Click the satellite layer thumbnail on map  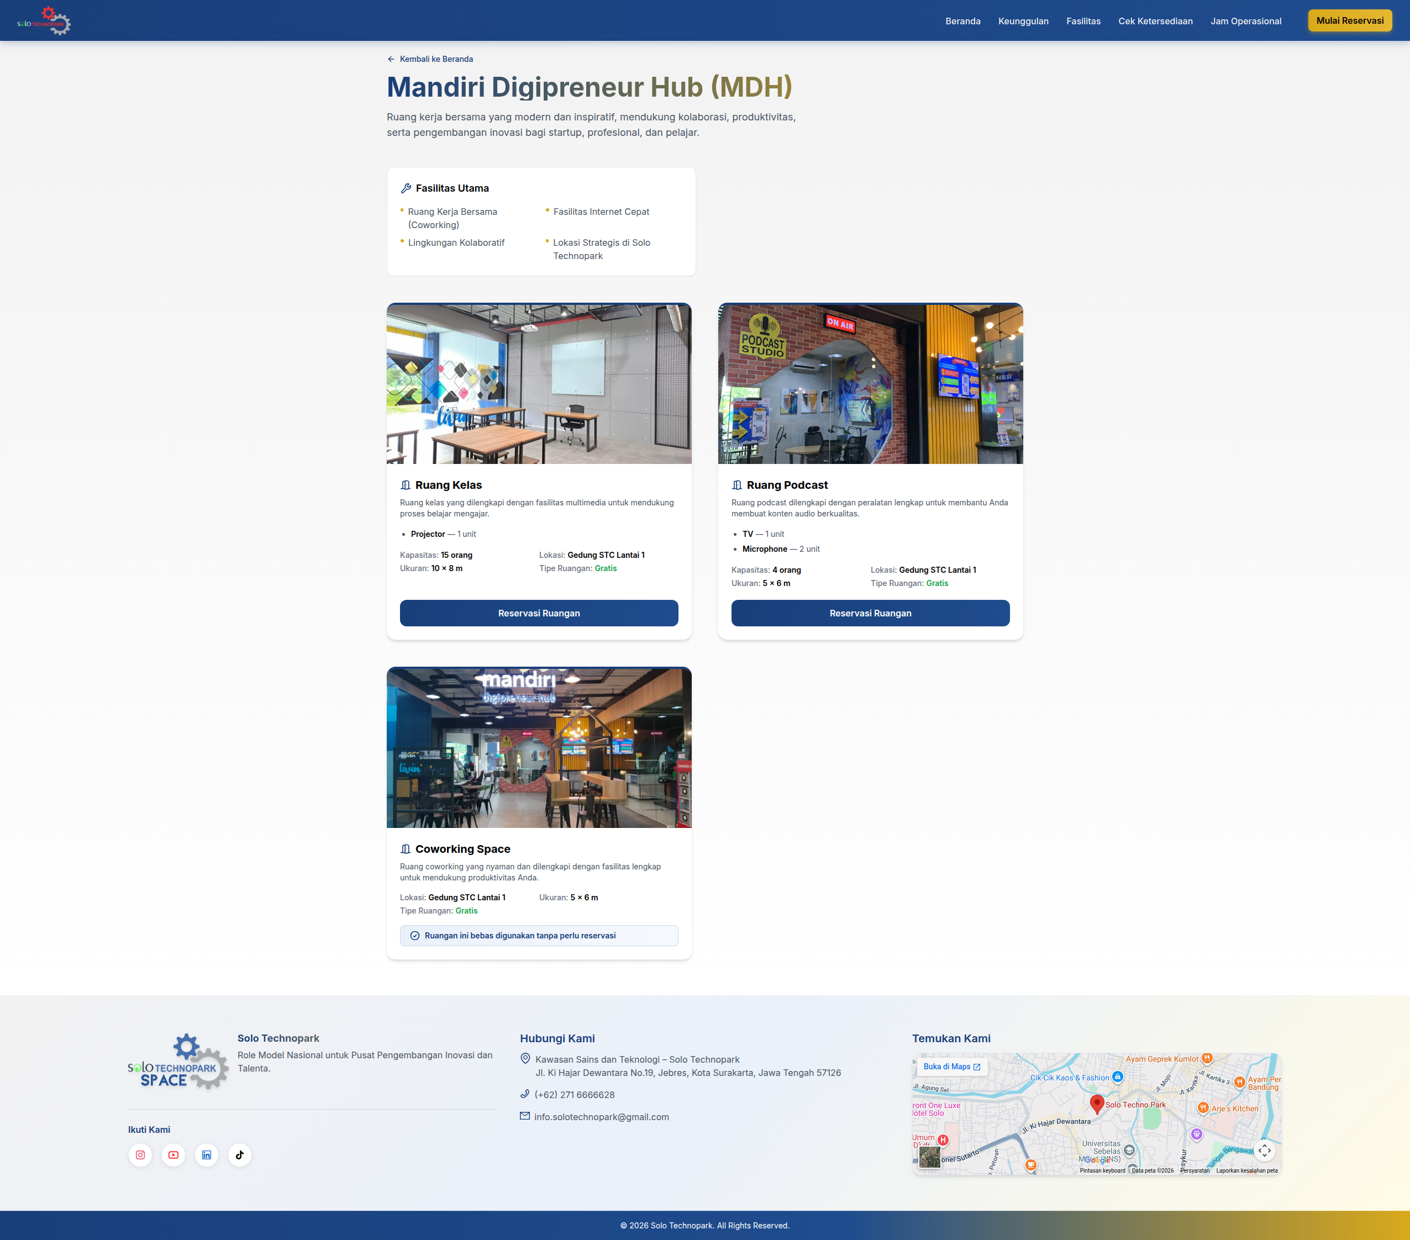coord(929,1157)
